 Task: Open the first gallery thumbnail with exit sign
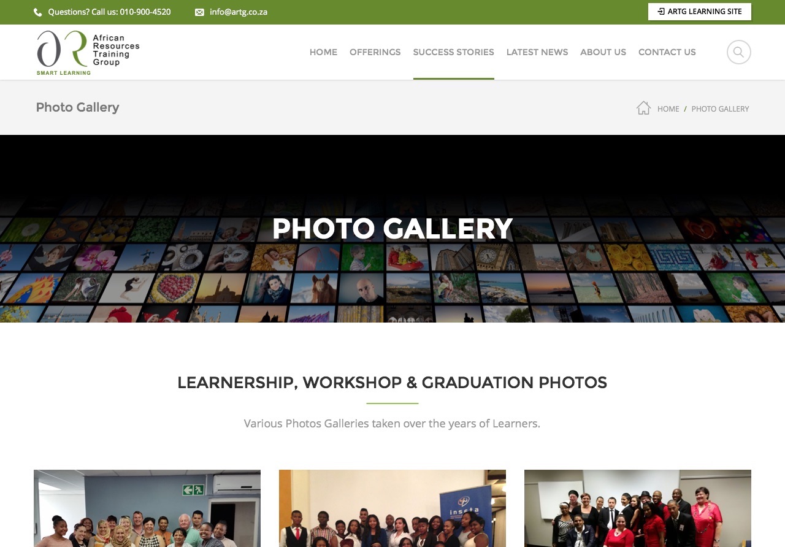coord(147,508)
